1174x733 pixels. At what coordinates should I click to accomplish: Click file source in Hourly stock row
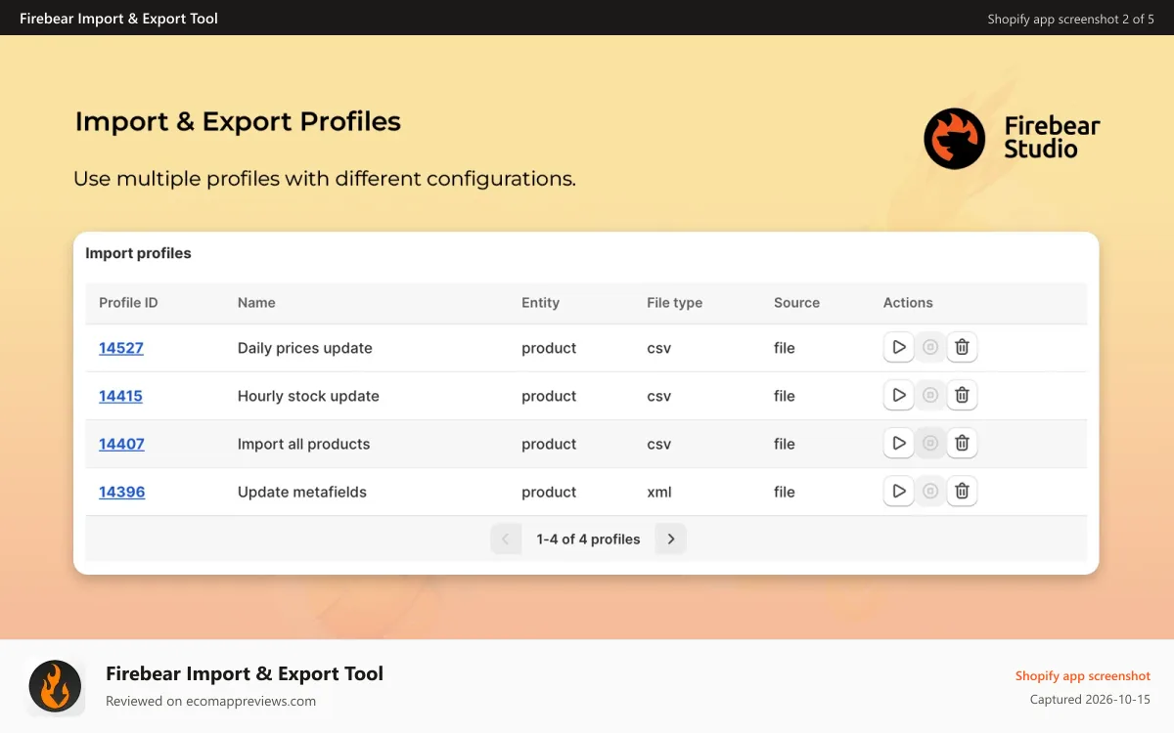point(785,396)
